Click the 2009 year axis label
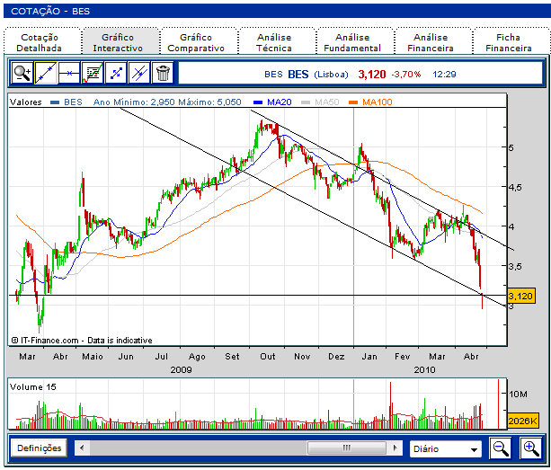551x470 pixels. (181, 370)
